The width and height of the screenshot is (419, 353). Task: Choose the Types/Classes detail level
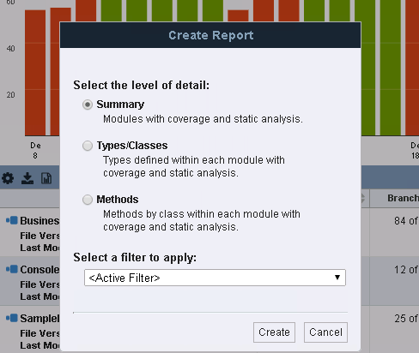[88, 146]
